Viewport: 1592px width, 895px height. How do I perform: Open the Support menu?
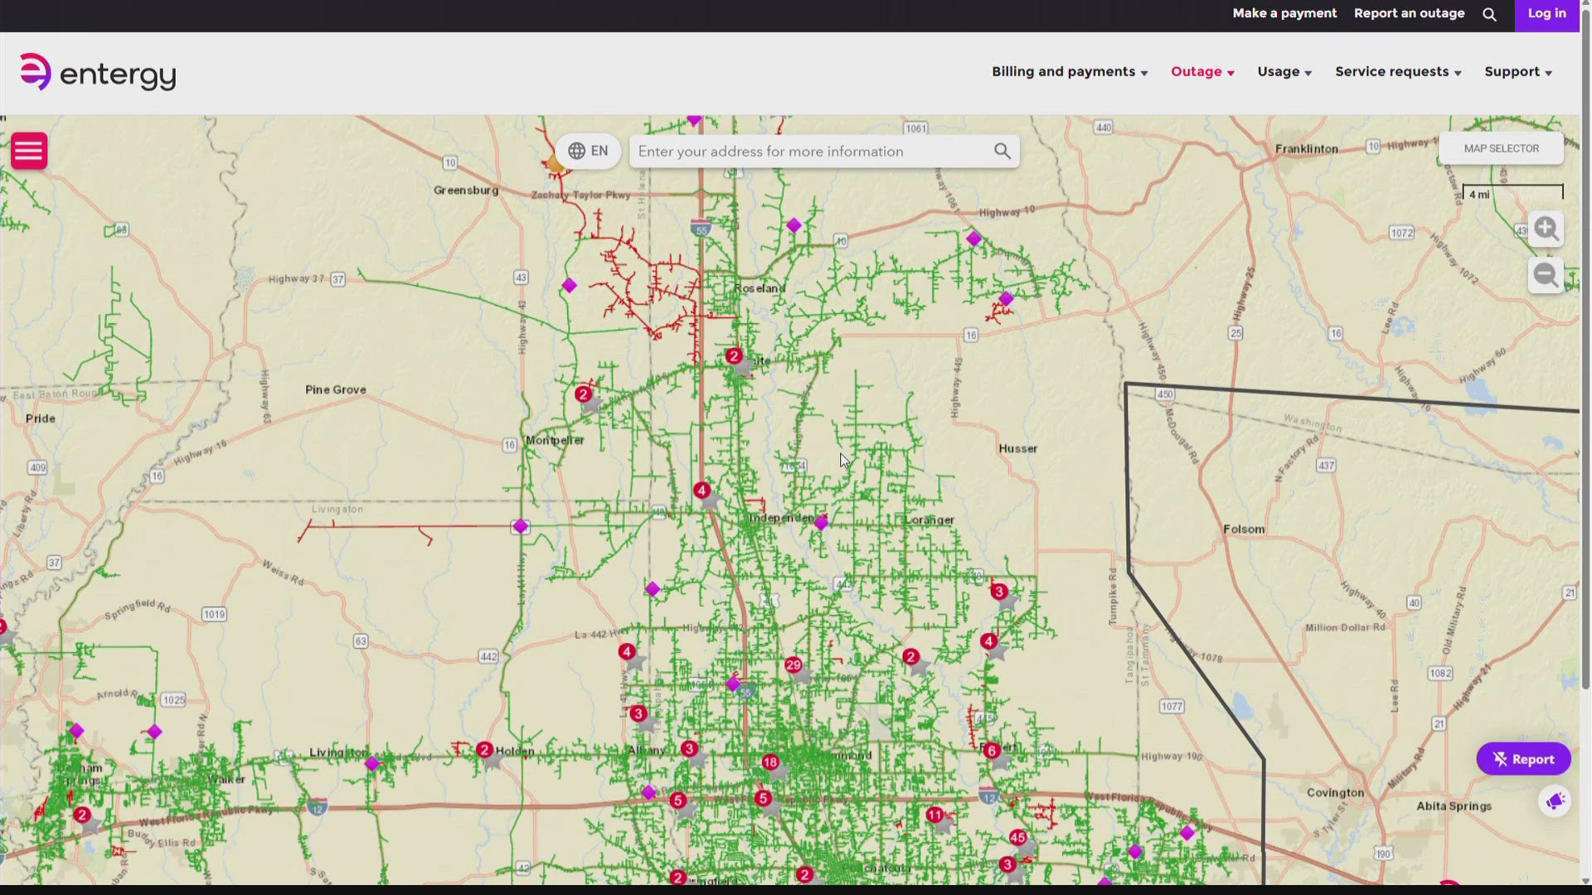tap(1517, 72)
